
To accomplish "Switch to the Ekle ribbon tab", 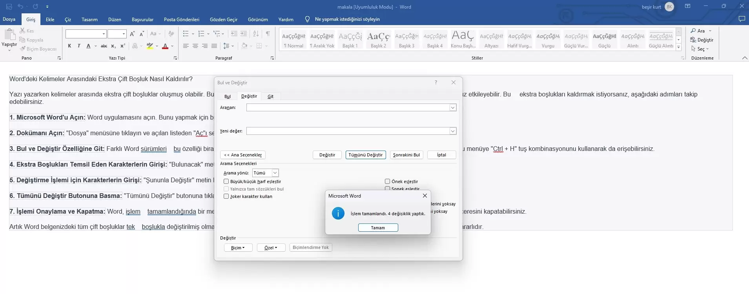I will pyautogui.click(x=50, y=19).
